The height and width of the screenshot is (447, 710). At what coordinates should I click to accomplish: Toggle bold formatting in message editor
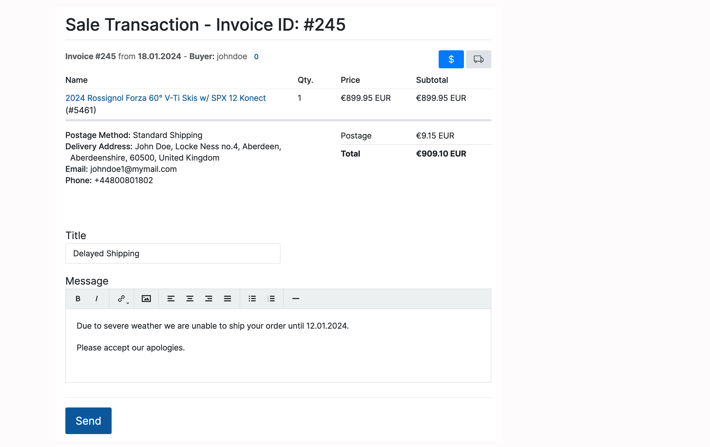coord(78,299)
